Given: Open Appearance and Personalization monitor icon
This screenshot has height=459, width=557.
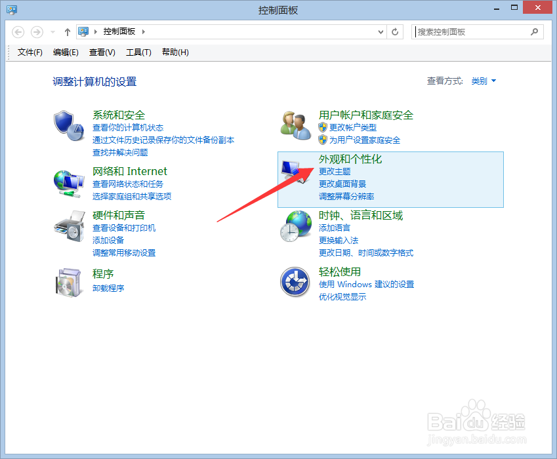Looking at the screenshot, I should 295,172.
